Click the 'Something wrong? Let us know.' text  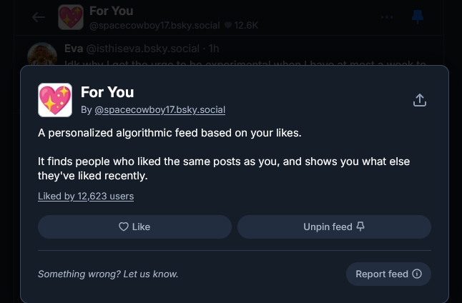[108, 274]
